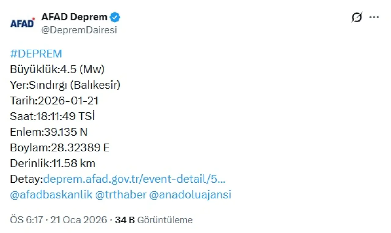The image size is (391, 233).
Task: Visit the @afadbaskanlik mention
Action: (51, 195)
